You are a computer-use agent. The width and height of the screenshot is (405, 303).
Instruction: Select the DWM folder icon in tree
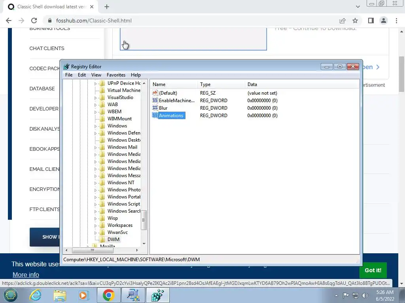point(102,239)
